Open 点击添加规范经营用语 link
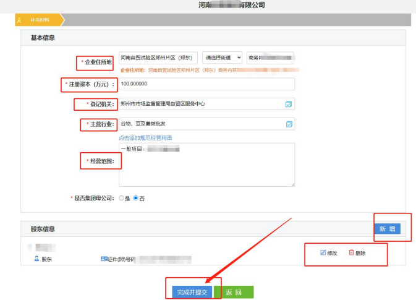The image size is (416, 300). [145, 137]
